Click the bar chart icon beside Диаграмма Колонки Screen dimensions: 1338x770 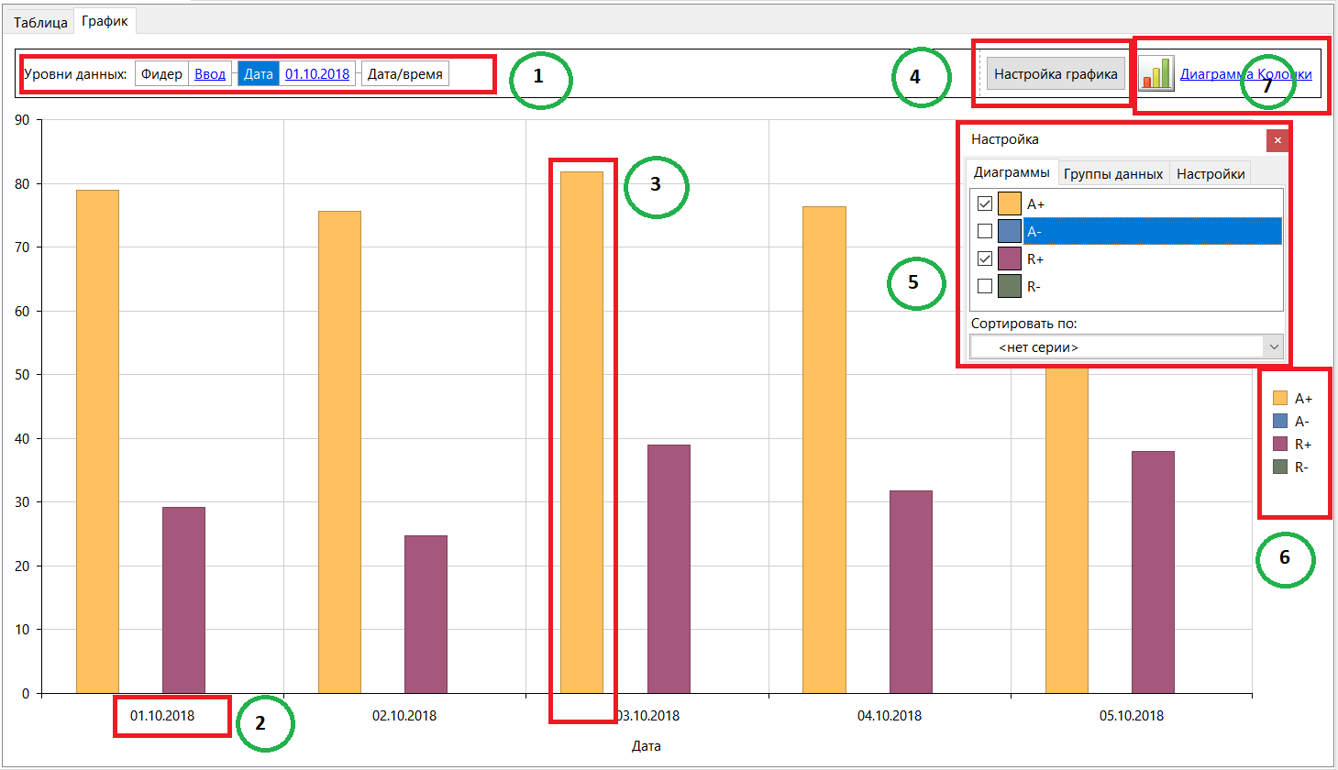1156,75
